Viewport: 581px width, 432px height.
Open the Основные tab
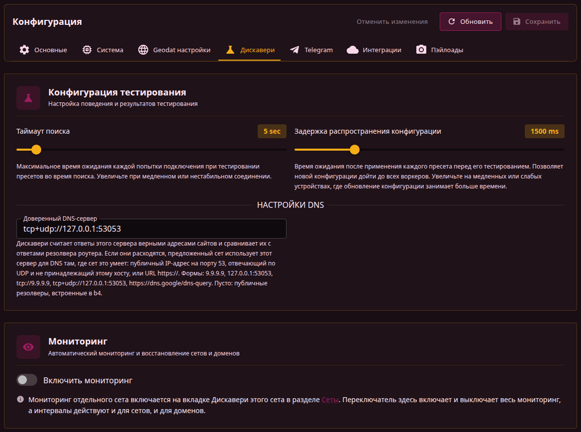click(43, 50)
